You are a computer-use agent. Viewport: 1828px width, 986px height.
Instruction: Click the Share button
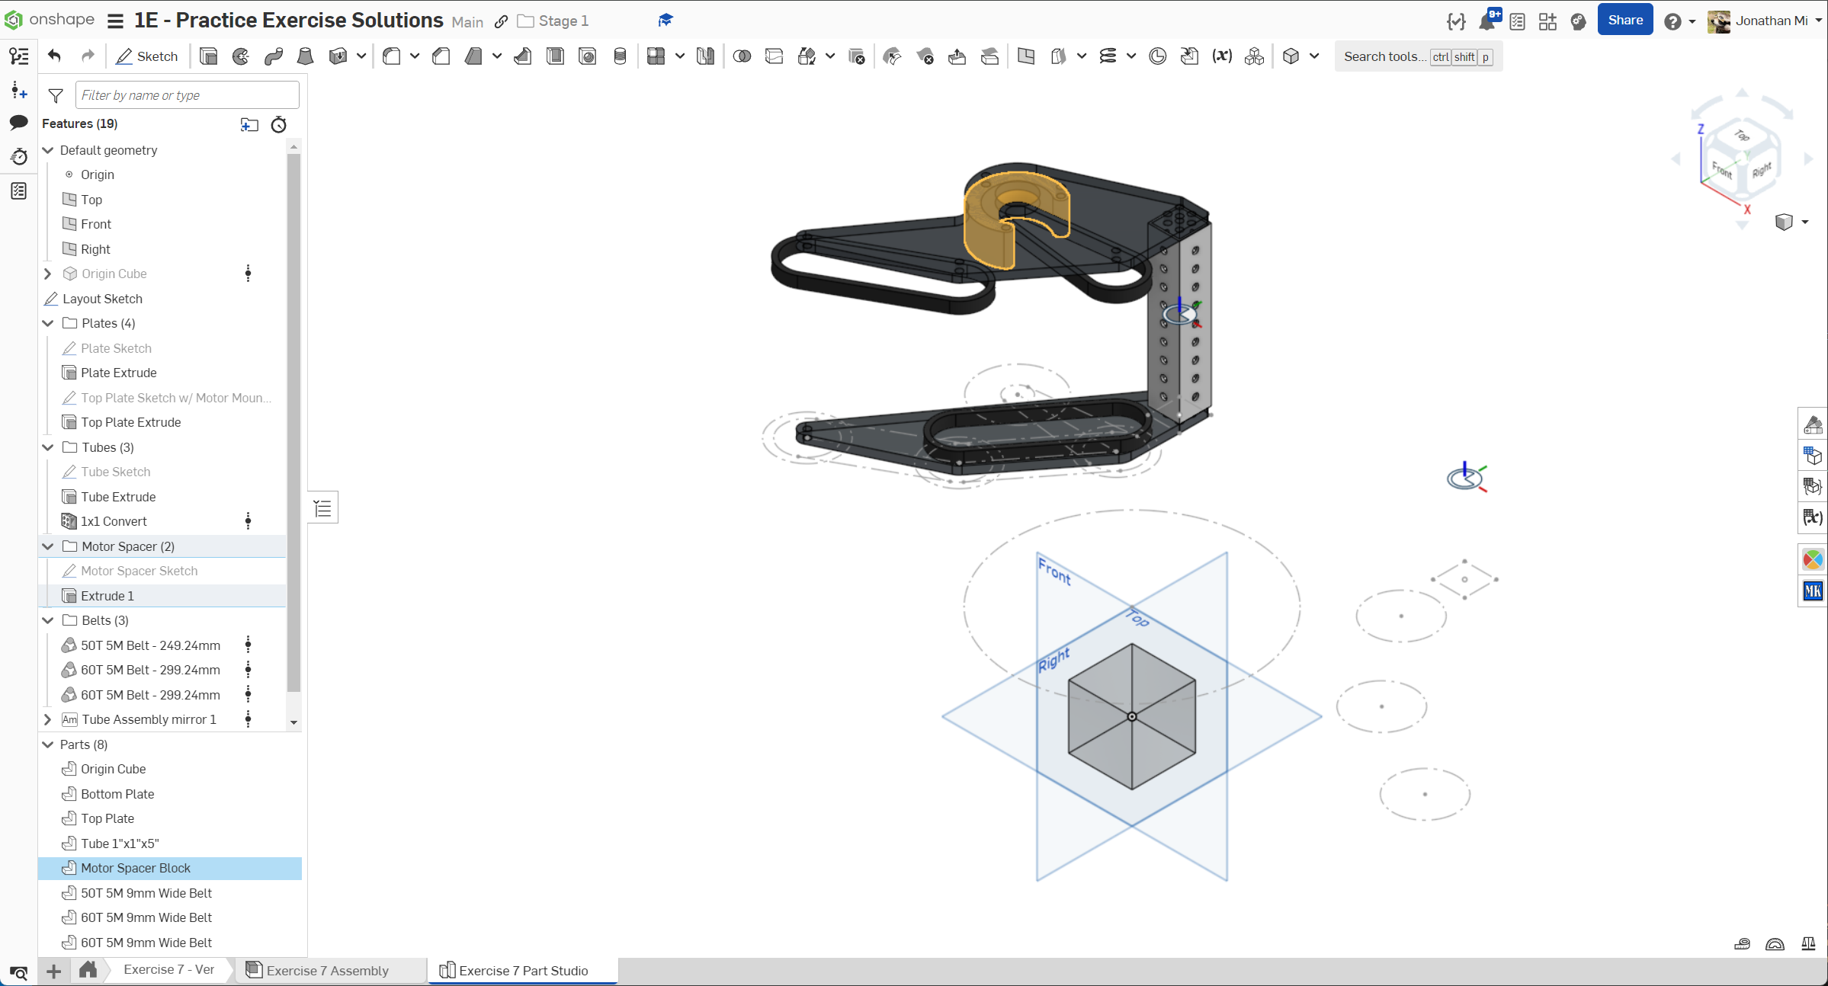tap(1624, 21)
